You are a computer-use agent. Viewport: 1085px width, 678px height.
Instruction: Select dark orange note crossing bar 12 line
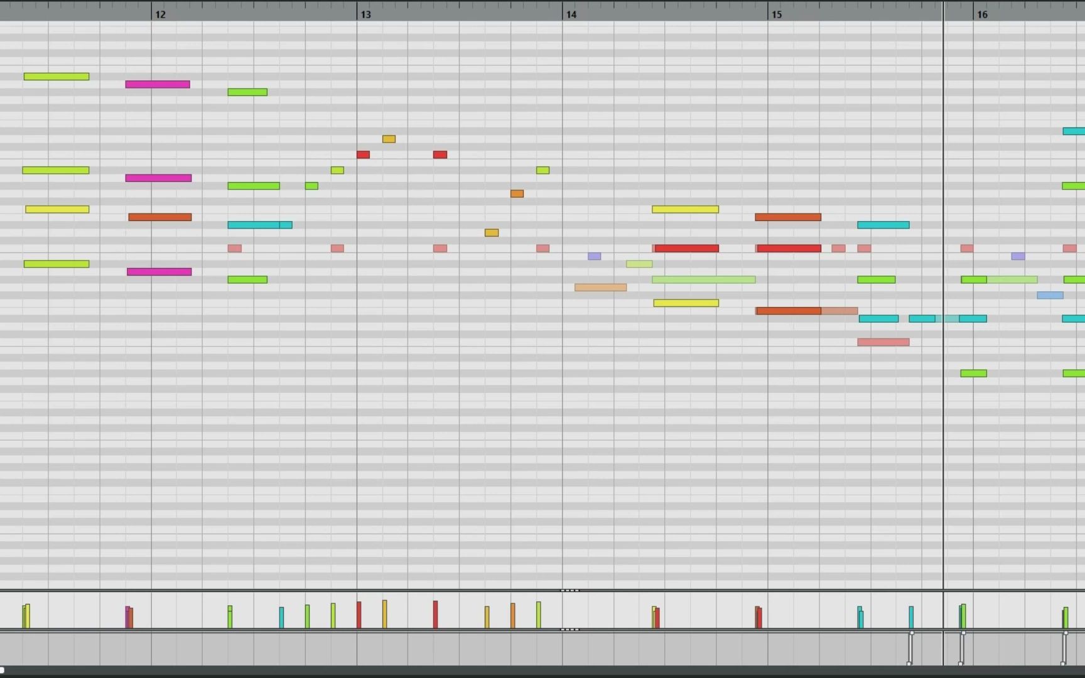[x=160, y=217]
